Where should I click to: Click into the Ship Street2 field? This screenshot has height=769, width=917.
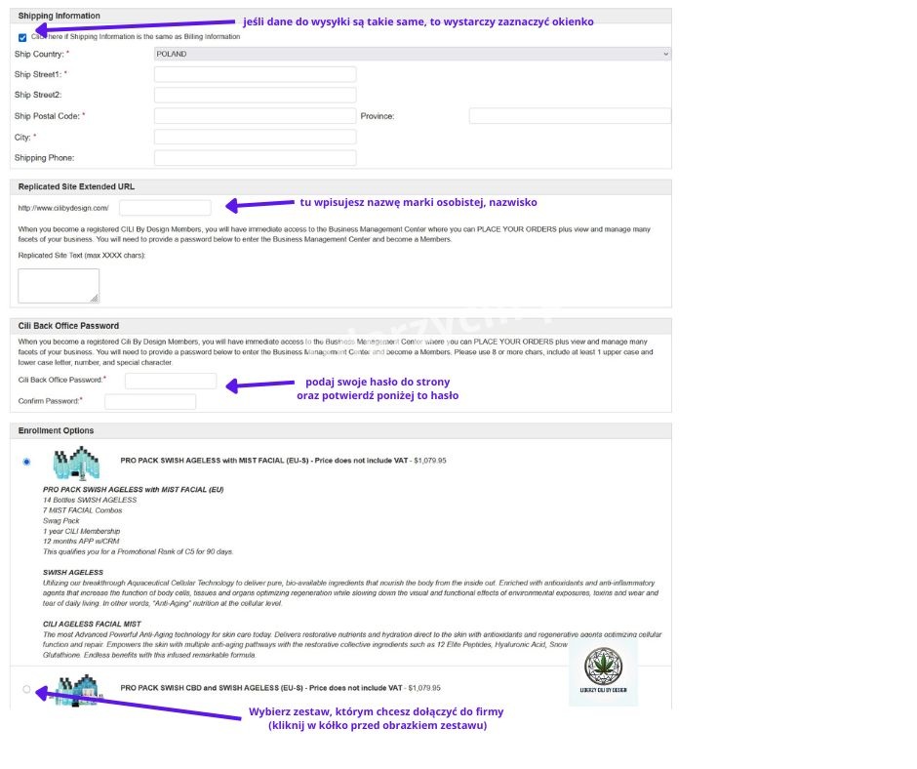(255, 95)
